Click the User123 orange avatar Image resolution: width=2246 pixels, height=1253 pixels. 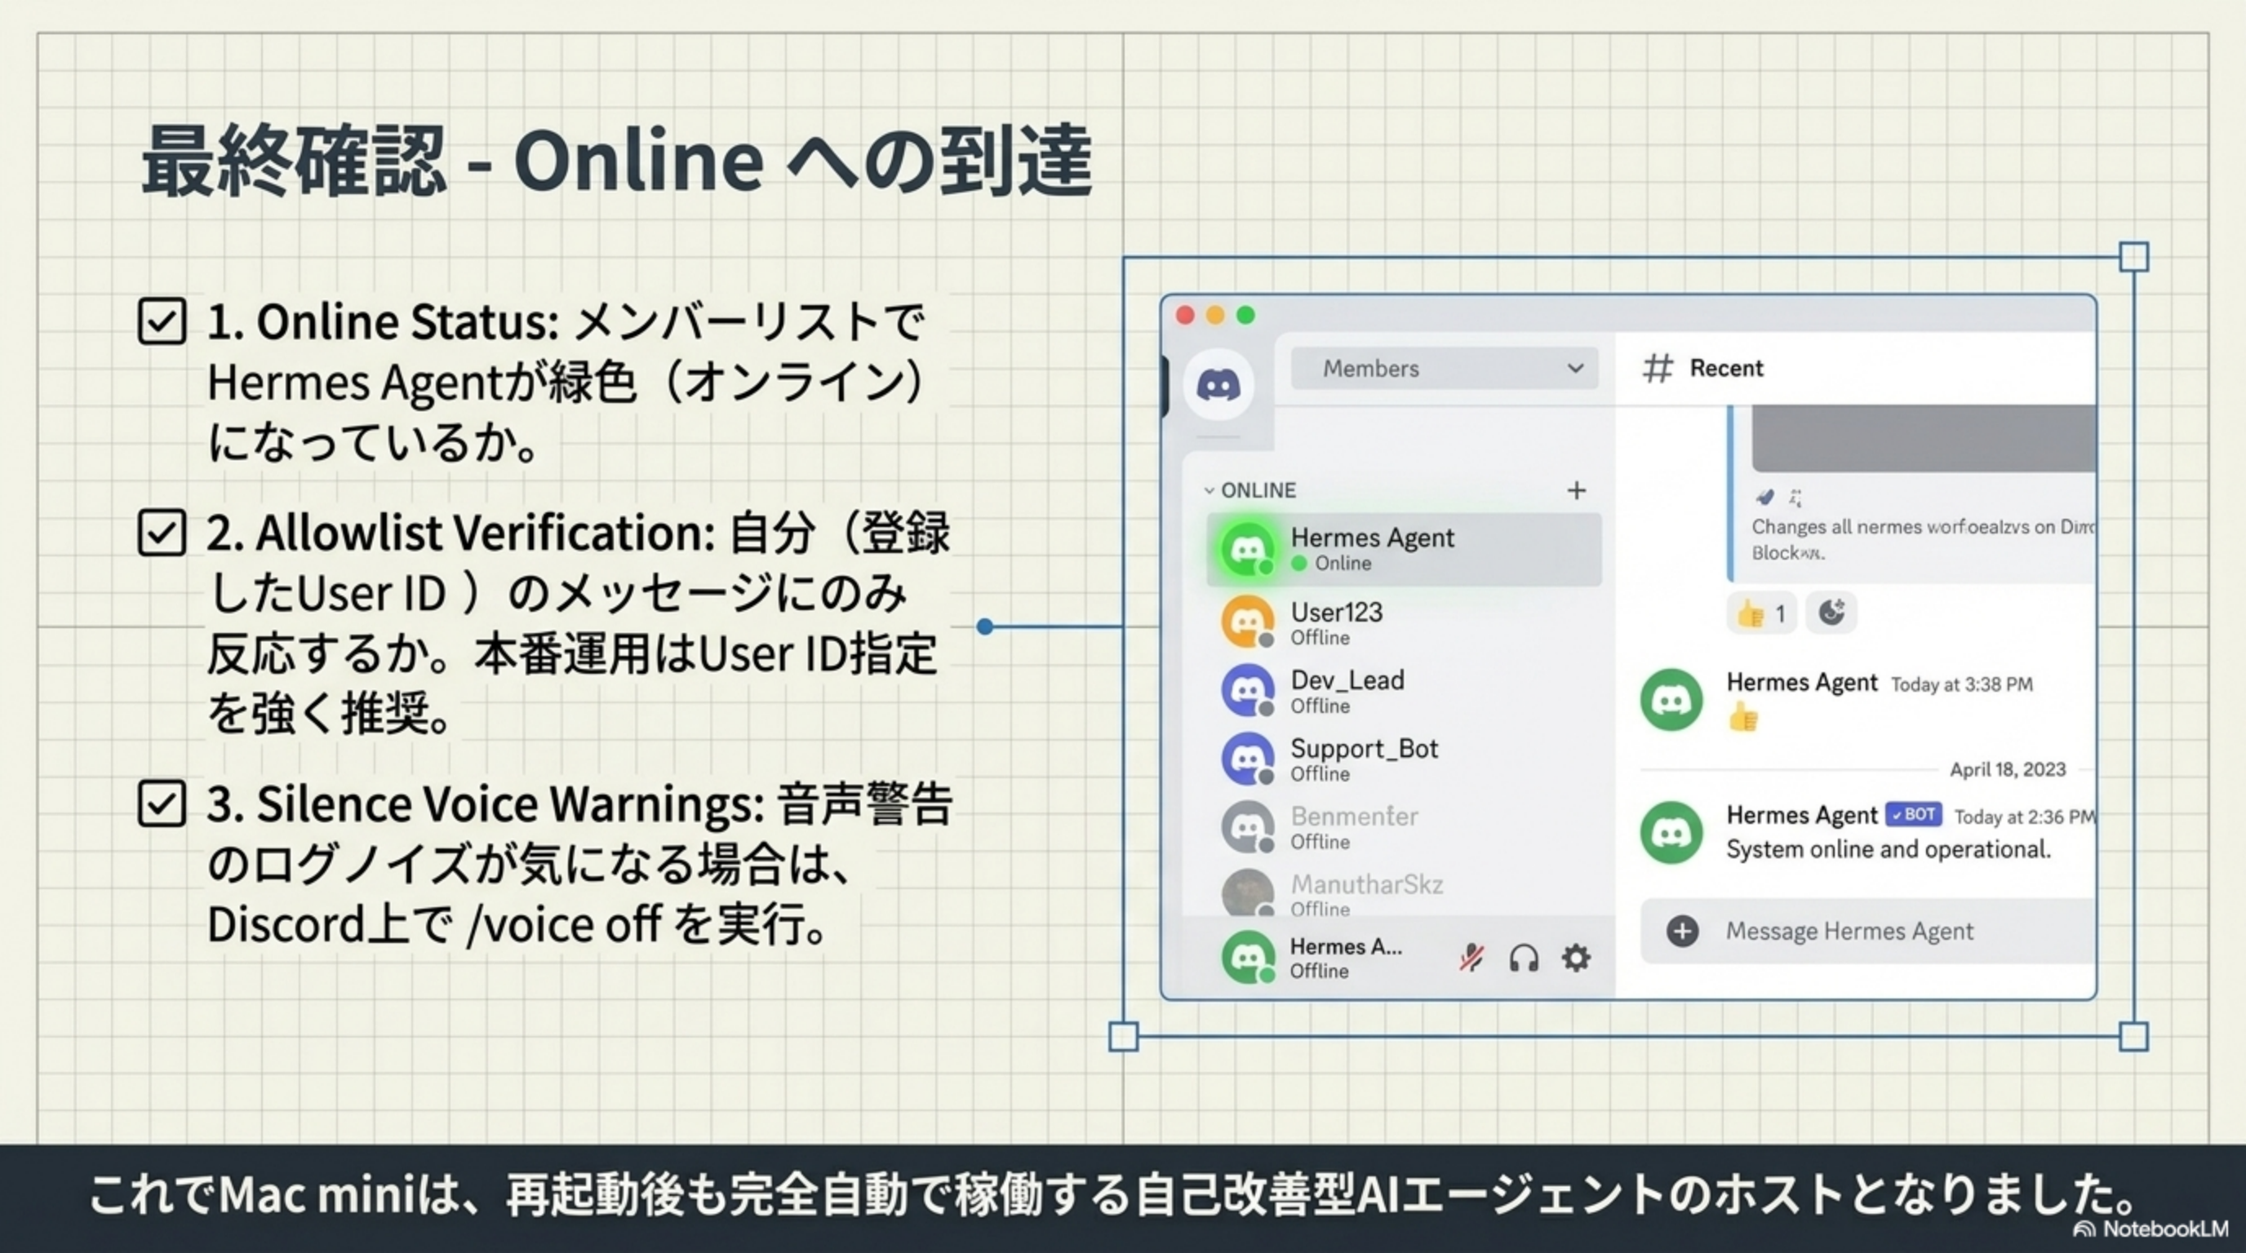pyautogui.click(x=1248, y=622)
